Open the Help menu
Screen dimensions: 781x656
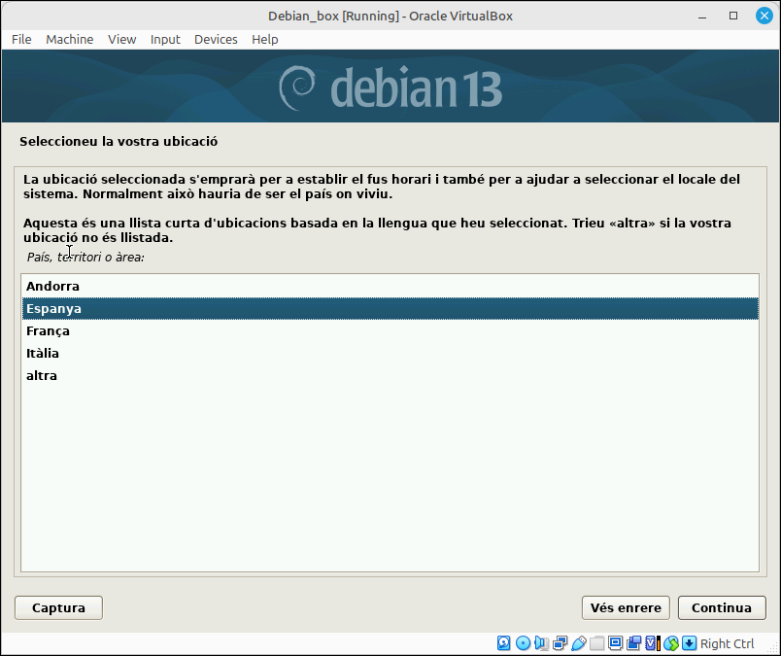[x=265, y=40]
